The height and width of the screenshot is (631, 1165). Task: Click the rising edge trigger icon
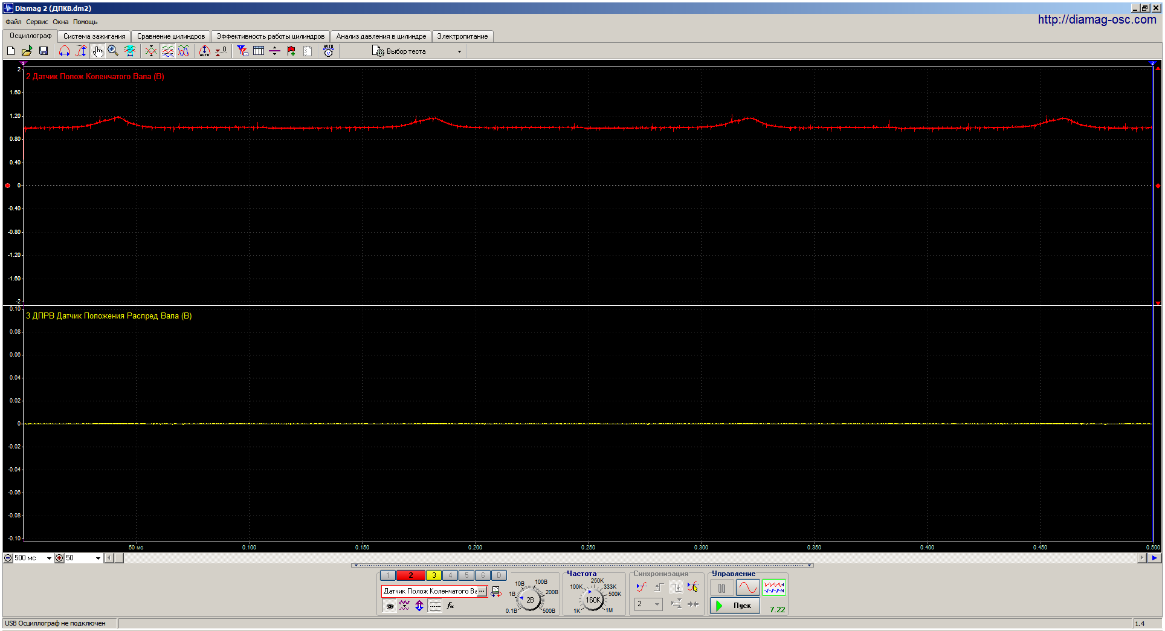click(x=659, y=587)
